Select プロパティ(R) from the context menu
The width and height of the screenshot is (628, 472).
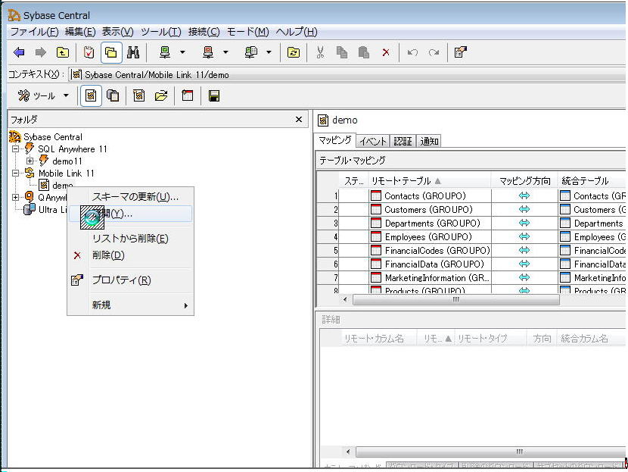point(121,280)
